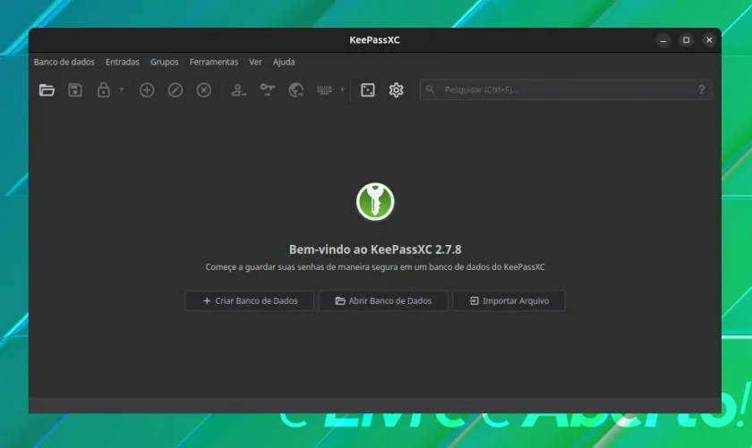Click the Importar Arquivo button
This screenshot has width=752, height=448.
(x=508, y=301)
